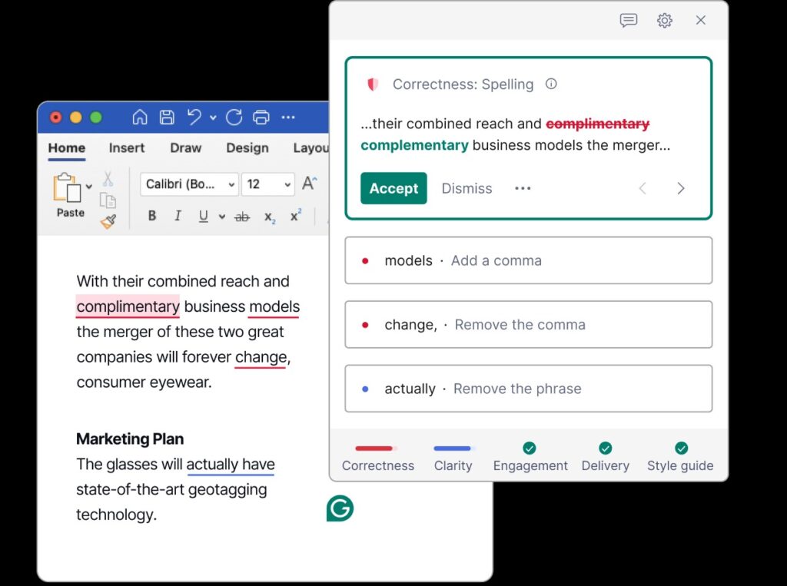Toggle Bold formatting

click(152, 217)
